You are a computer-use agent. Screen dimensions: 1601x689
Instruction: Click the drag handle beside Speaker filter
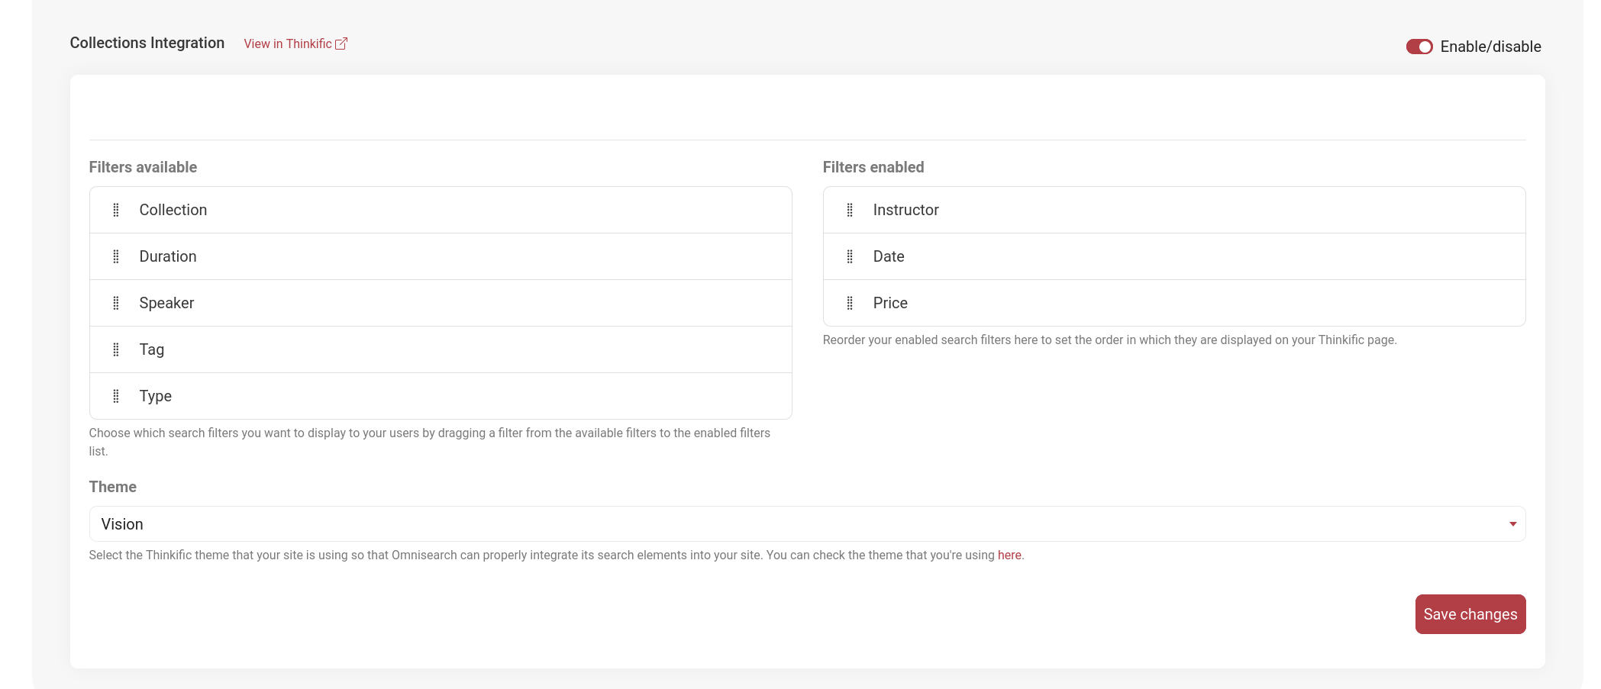pos(116,303)
